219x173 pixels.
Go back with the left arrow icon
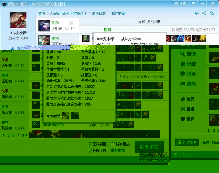point(197,13)
